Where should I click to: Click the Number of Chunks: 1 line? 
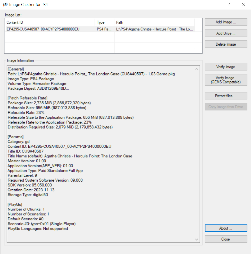pos(26,209)
